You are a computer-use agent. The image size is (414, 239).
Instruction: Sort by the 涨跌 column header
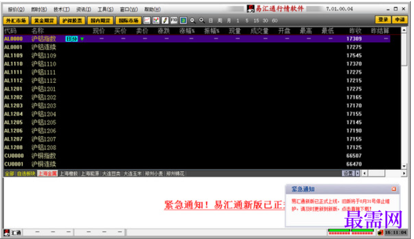164,30
